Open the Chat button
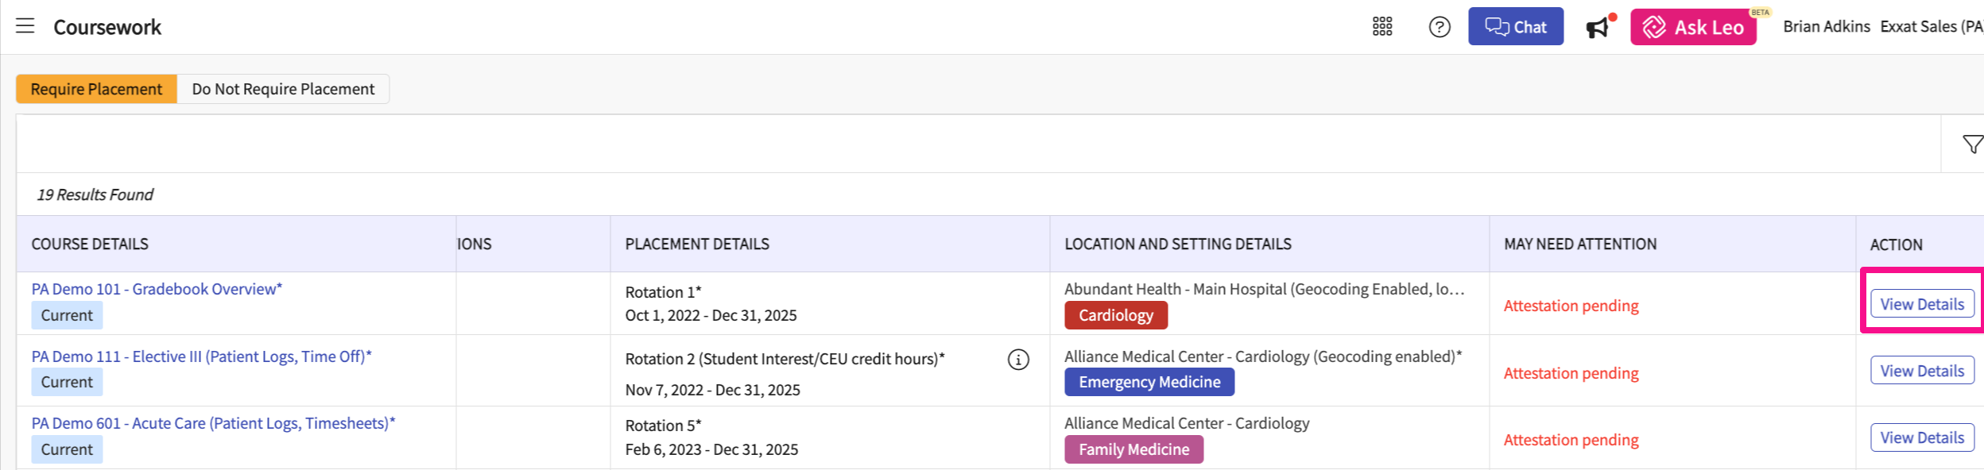This screenshot has width=1984, height=470. [x=1515, y=27]
